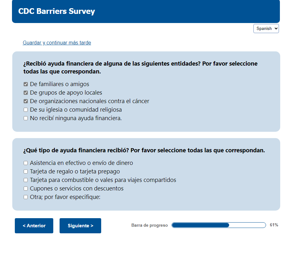Screen dimensions: 307x256
Task: Check 'De su iglesia o comunidad religiosa'
Action: tap(26, 110)
